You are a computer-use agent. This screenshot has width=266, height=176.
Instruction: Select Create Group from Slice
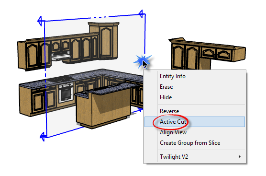click(195, 143)
